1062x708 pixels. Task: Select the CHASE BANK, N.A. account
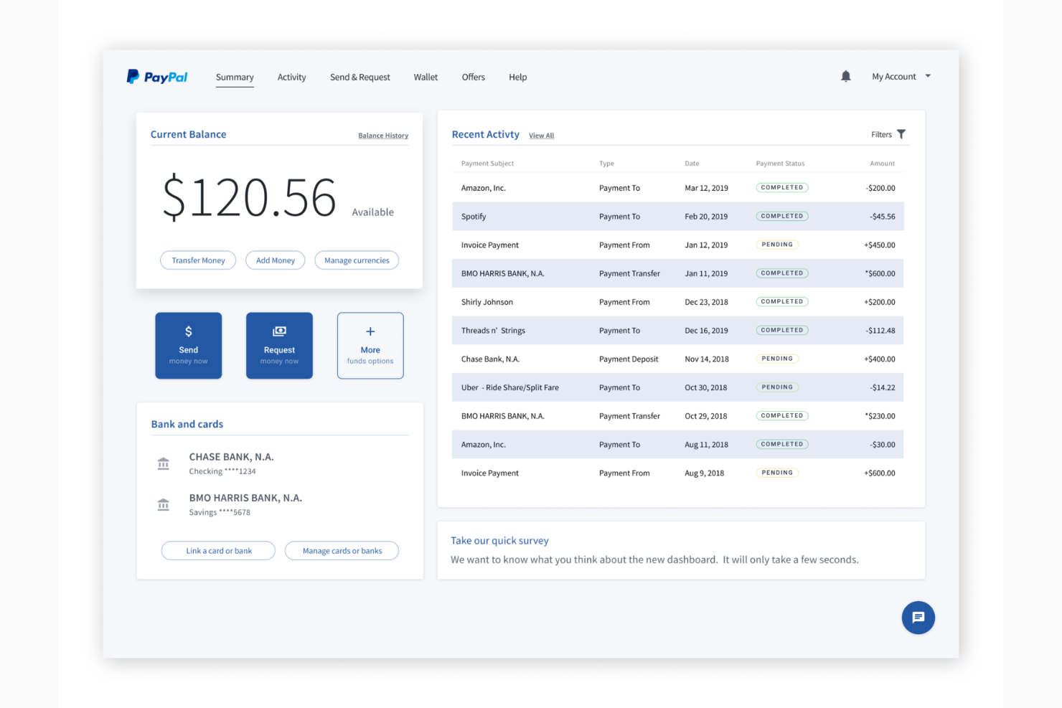pyautogui.click(x=231, y=463)
